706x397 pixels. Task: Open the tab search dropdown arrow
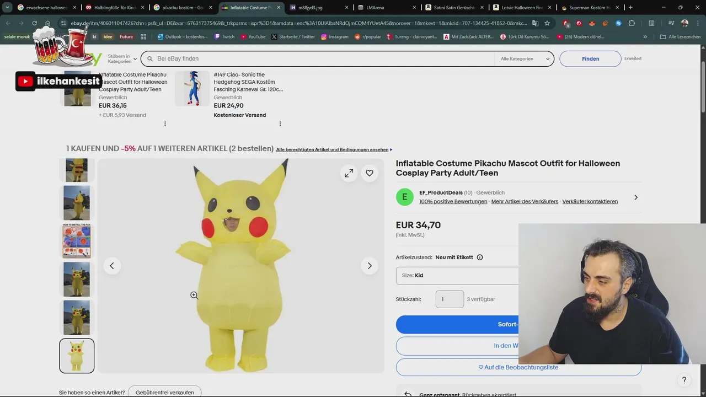click(x=7, y=8)
